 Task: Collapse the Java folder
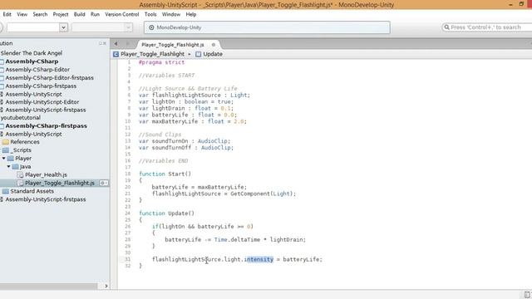[x=9, y=166]
